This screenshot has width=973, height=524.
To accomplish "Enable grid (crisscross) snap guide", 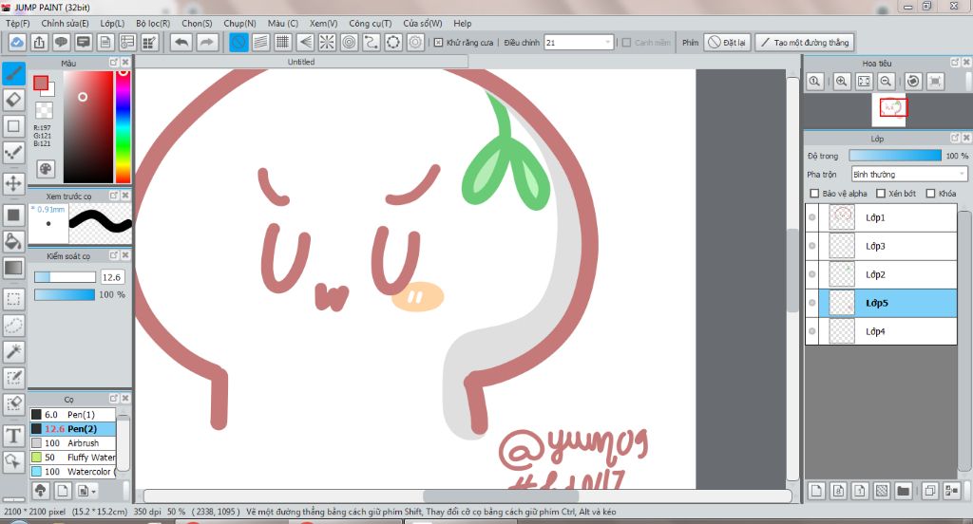I will point(283,42).
